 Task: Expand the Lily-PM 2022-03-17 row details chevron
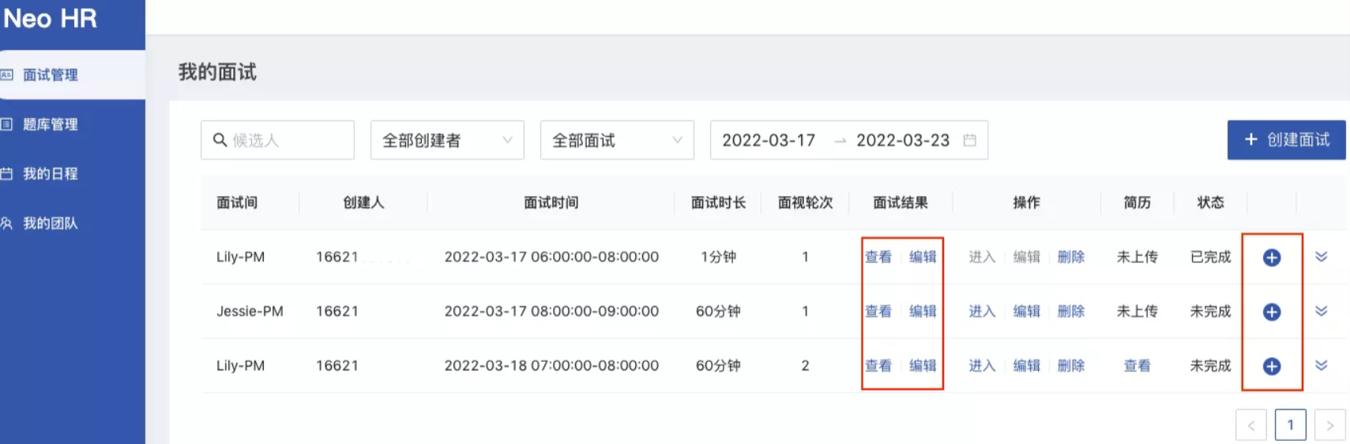pyautogui.click(x=1321, y=257)
